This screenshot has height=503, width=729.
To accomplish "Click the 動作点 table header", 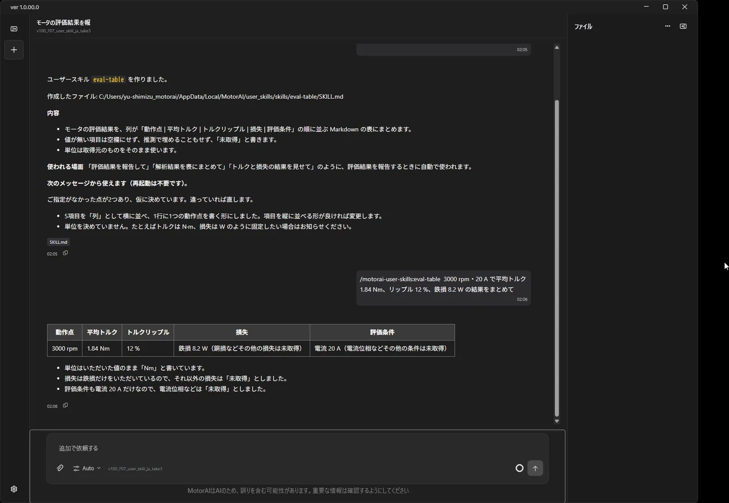I will click(x=65, y=332).
